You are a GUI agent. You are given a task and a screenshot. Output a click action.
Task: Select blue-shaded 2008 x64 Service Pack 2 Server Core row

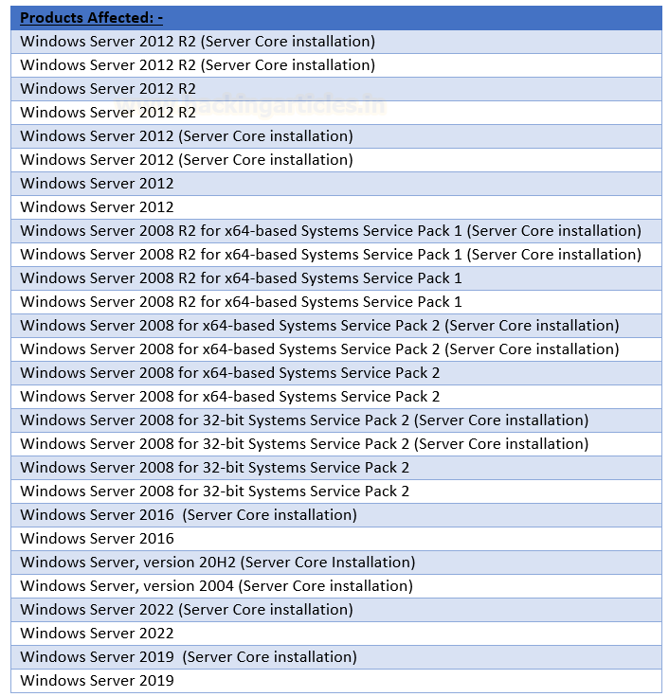point(336,326)
